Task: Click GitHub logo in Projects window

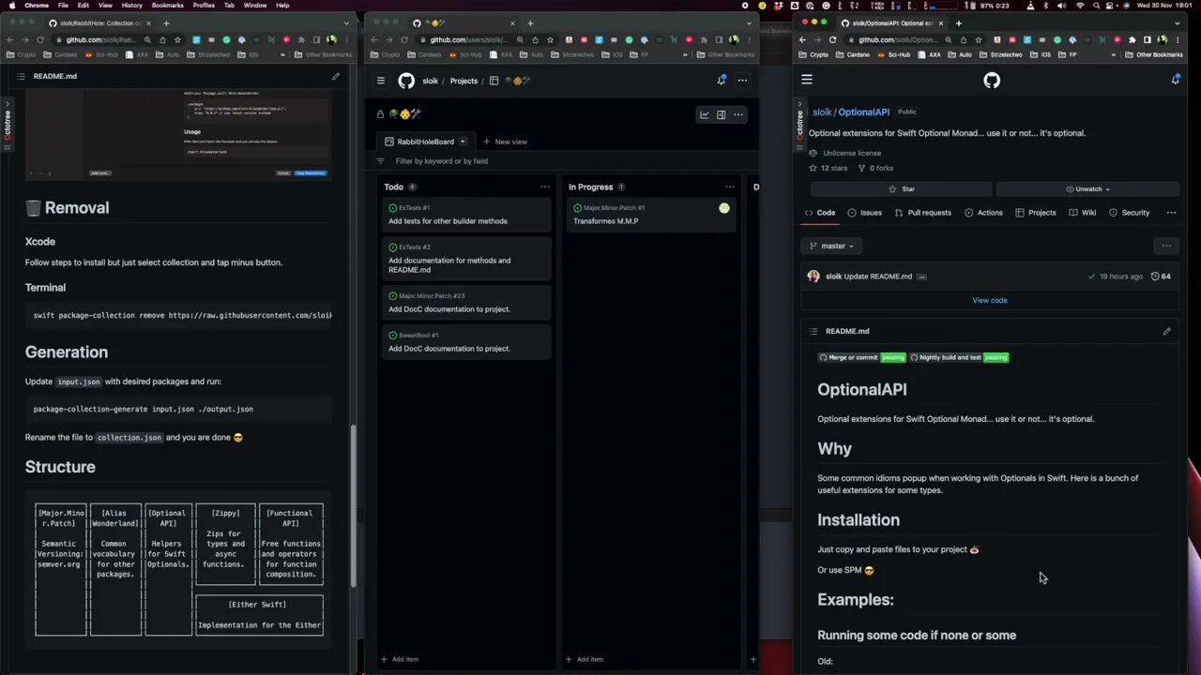Action: click(x=406, y=81)
